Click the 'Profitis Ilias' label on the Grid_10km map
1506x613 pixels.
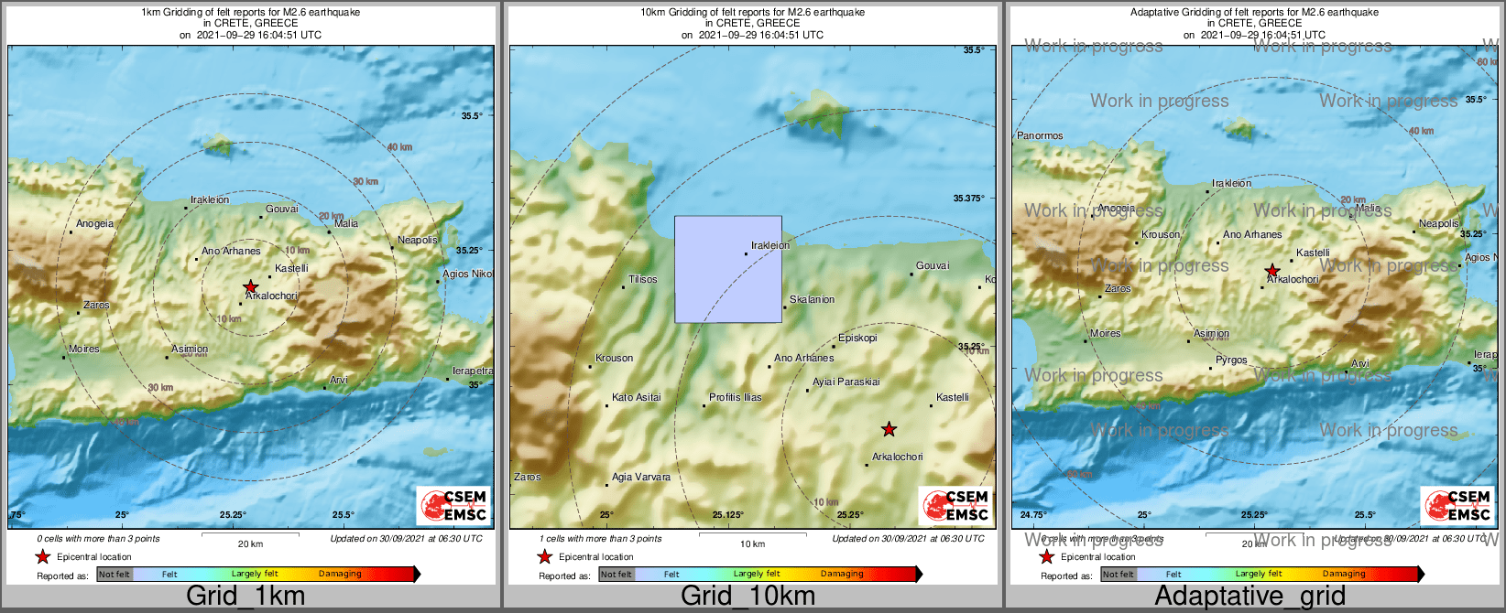coord(736,397)
